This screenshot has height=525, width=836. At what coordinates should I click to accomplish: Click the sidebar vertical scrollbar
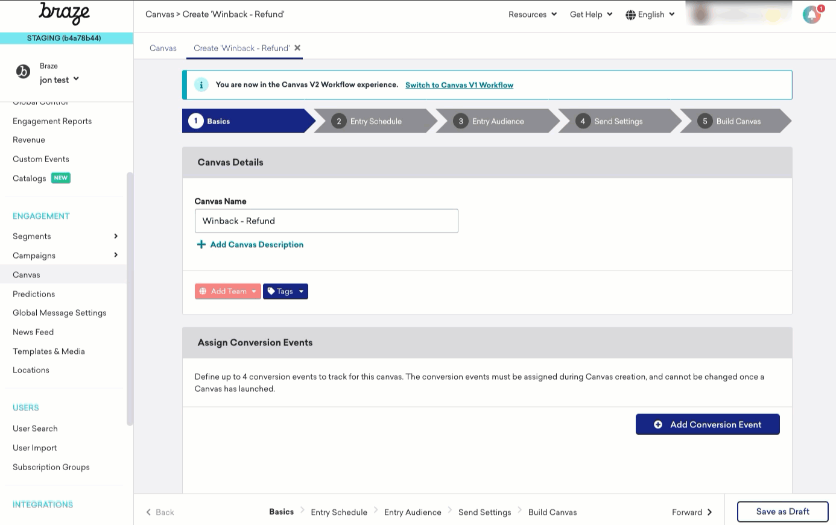(130, 299)
